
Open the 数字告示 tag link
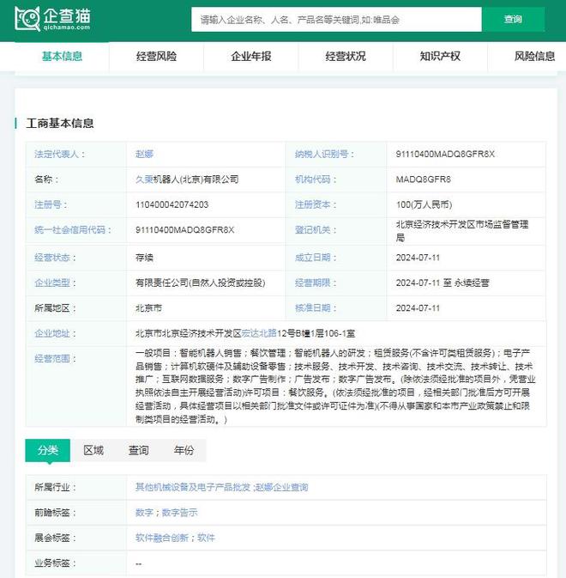(179, 513)
